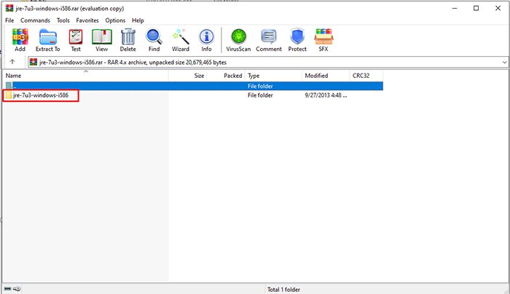Select the jre-7u3-windows-i586 folder name
Image resolution: width=510 pixels, height=294 pixels.
pyautogui.click(x=41, y=95)
